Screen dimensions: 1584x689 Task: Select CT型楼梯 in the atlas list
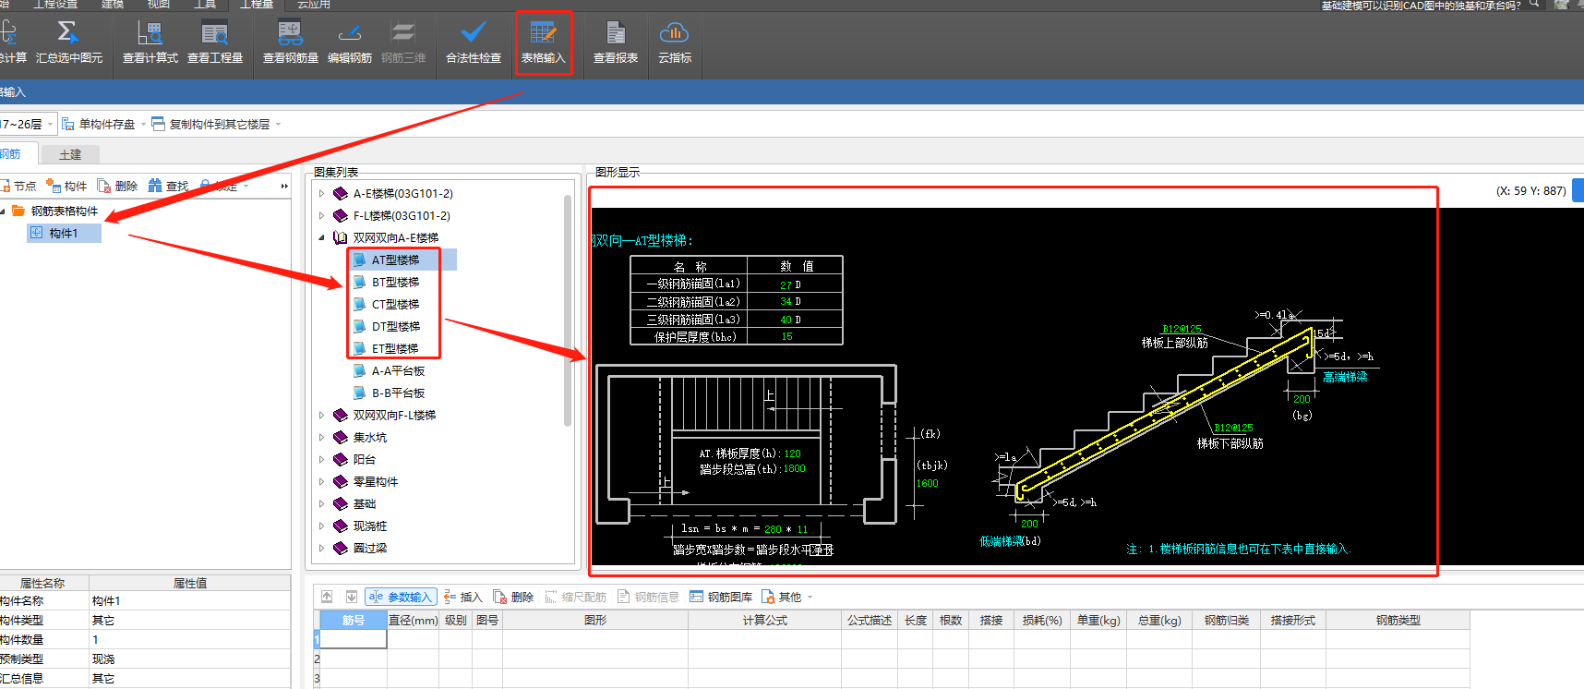[395, 304]
